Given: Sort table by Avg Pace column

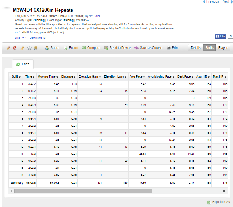Looking at the screenshot, I should [x=137, y=76].
